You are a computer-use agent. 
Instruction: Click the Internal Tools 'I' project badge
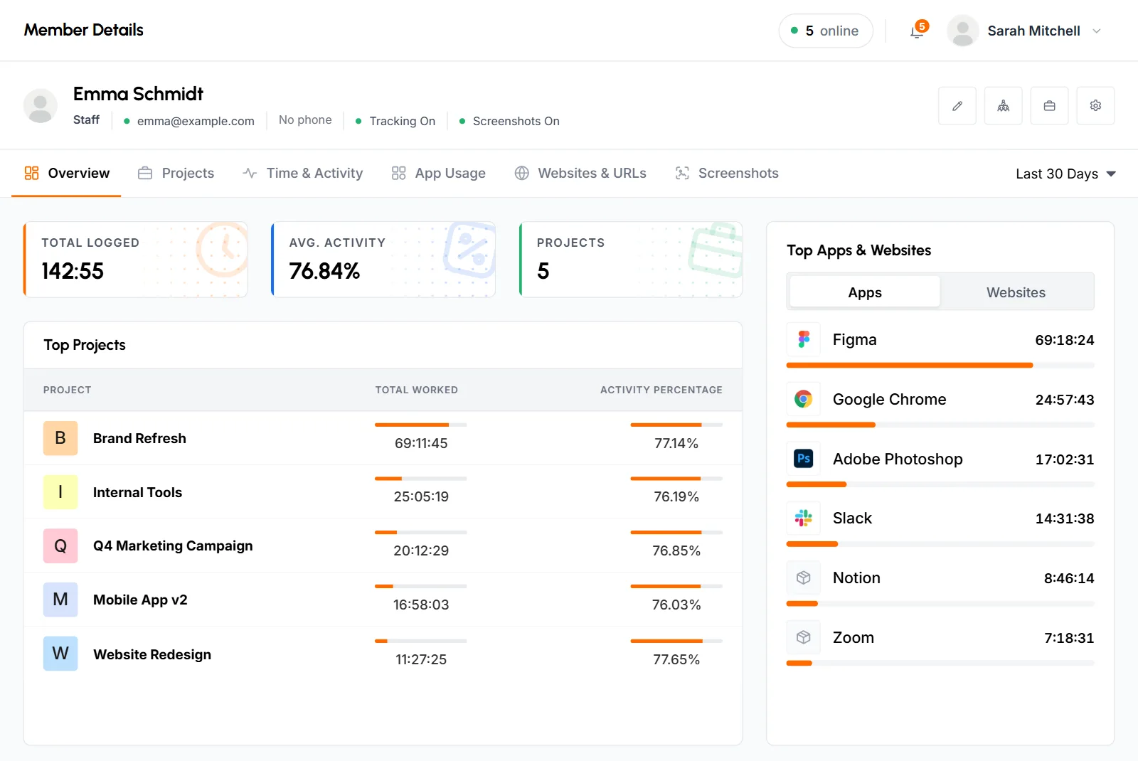tap(60, 492)
